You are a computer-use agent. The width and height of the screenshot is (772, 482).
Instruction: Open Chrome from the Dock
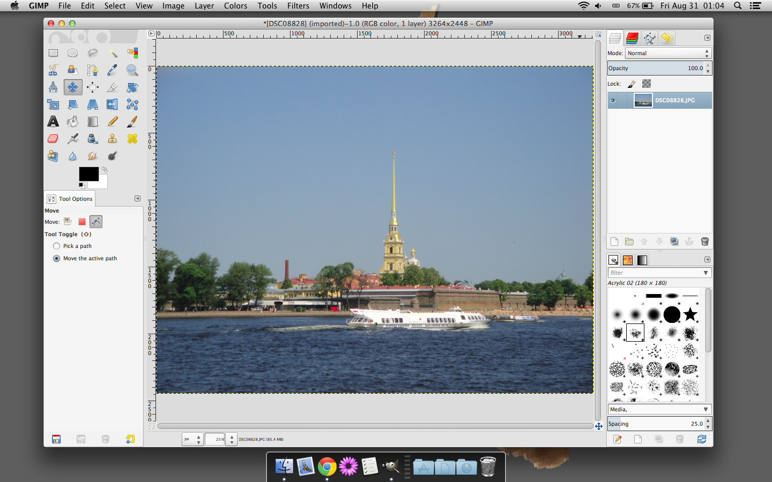tap(326, 466)
